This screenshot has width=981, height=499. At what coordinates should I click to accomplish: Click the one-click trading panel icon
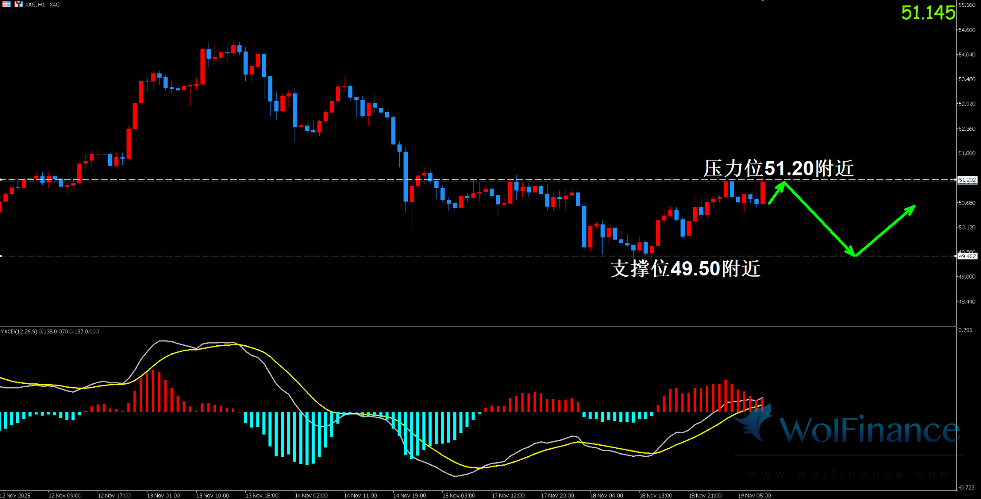click(x=18, y=4)
